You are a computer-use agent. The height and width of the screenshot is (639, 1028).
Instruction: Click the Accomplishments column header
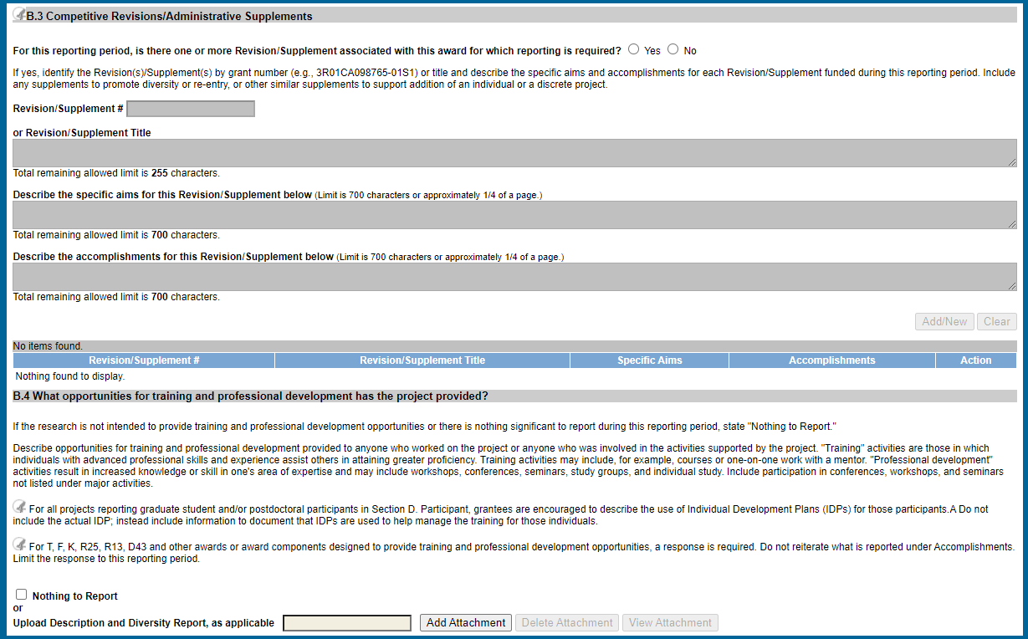pos(832,360)
